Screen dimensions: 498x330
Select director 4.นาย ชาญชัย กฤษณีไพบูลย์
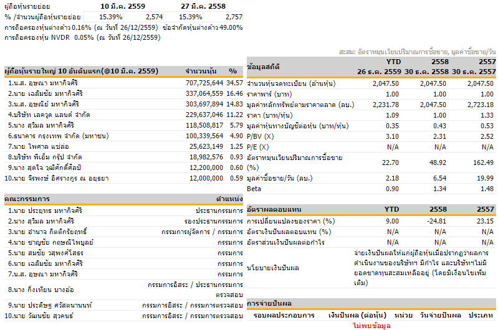click(50, 242)
